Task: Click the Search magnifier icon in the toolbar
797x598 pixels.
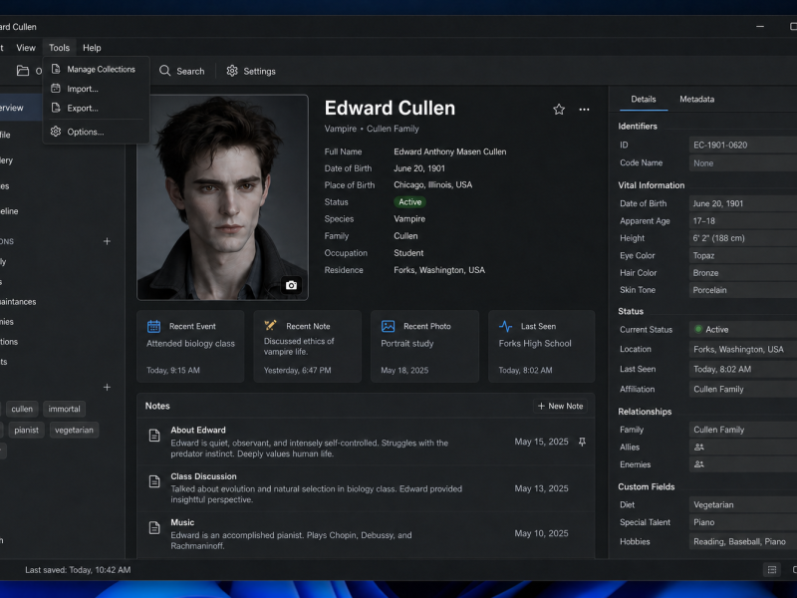Action: [164, 71]
